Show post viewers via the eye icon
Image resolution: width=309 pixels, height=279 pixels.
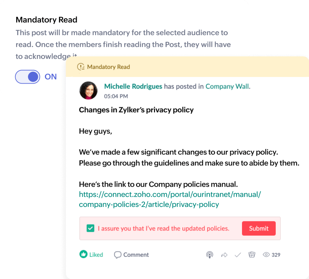pos(266,255)
